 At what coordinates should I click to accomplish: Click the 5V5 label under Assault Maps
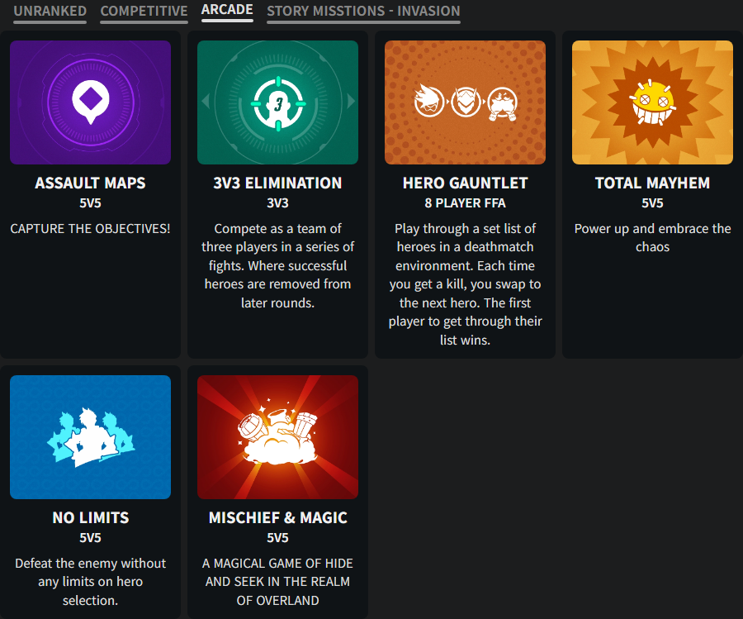91,203
